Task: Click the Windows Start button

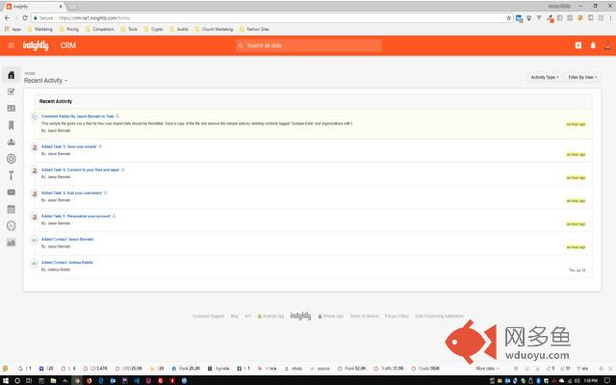Action: (x=6, y=381)
